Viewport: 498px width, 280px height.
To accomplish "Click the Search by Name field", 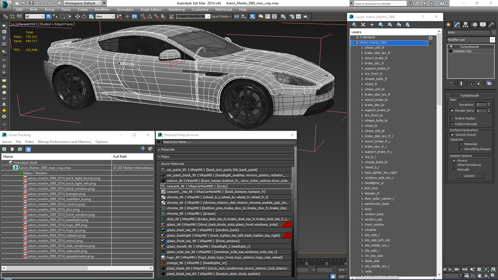I will click(x=229, y=142).
